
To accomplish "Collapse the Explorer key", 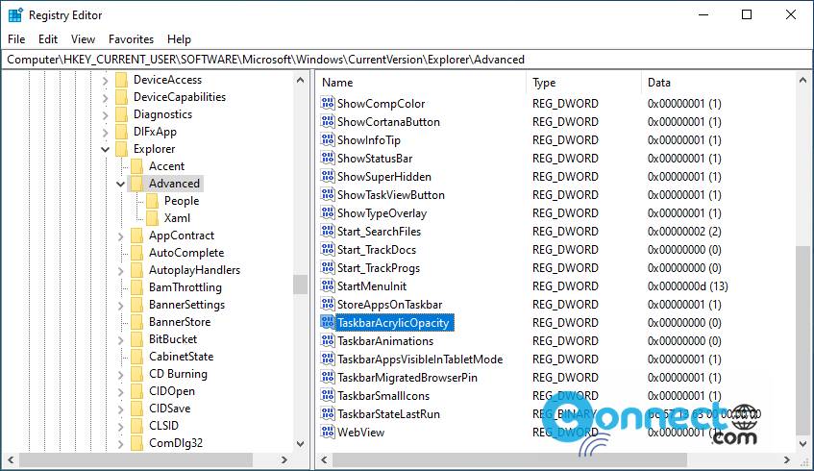I will coord(106,150).
